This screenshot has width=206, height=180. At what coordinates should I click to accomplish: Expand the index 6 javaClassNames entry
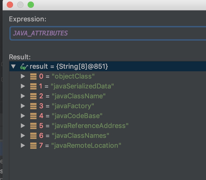[x=23, y=136]
